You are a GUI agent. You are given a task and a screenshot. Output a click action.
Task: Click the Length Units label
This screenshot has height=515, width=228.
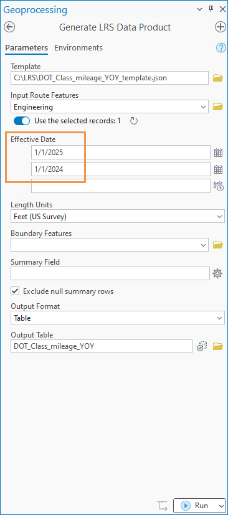[x=32, y=205]
